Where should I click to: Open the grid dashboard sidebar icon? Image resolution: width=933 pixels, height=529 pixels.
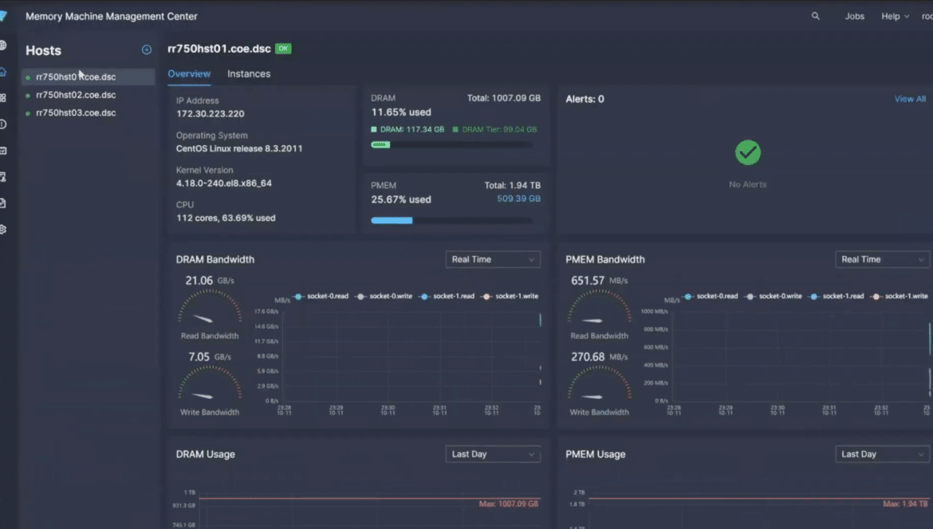3,97
